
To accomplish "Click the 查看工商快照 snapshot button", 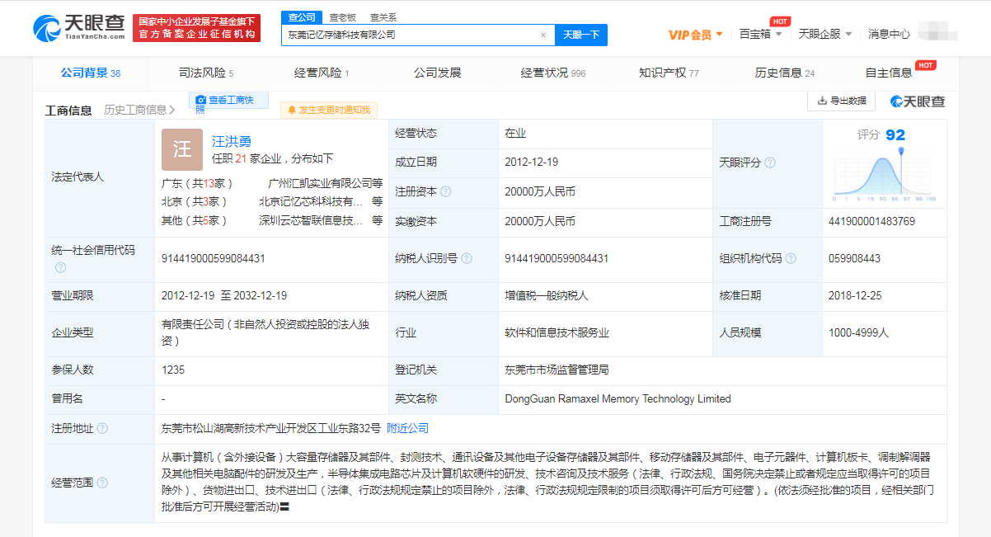I will 230,101.
